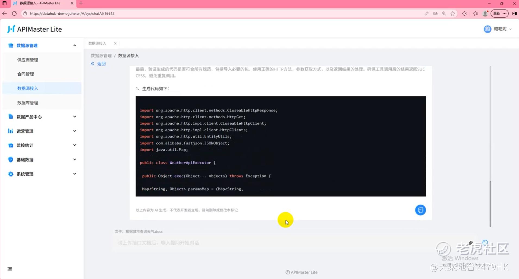Open the tab actions icon at top-left

click(x=5, y=3)
